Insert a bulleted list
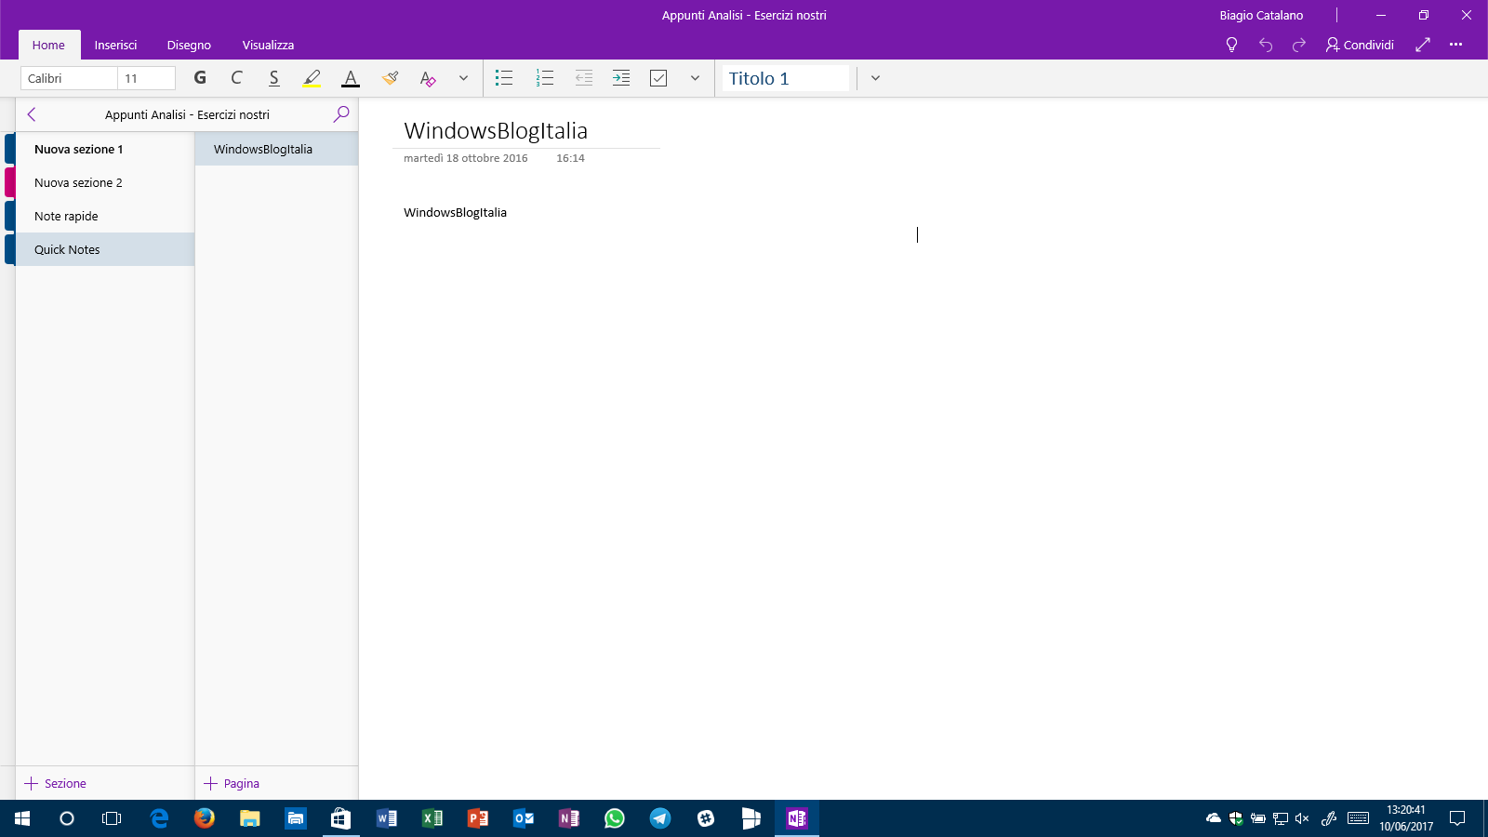This screenshot has width=1488, height=837. click(504, 78)
